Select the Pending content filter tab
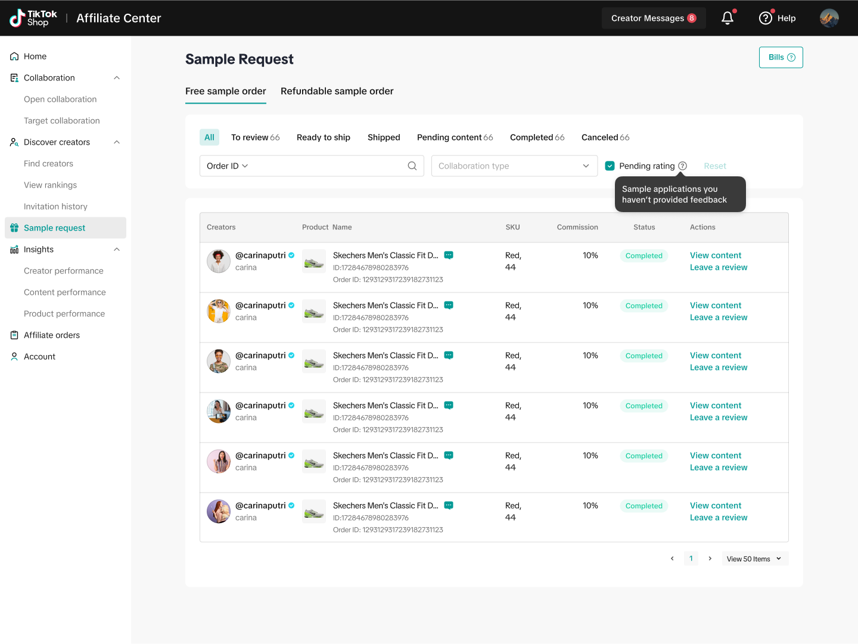Image resolution: width=858 pixels, height=644 pixels. coord(455,138)
